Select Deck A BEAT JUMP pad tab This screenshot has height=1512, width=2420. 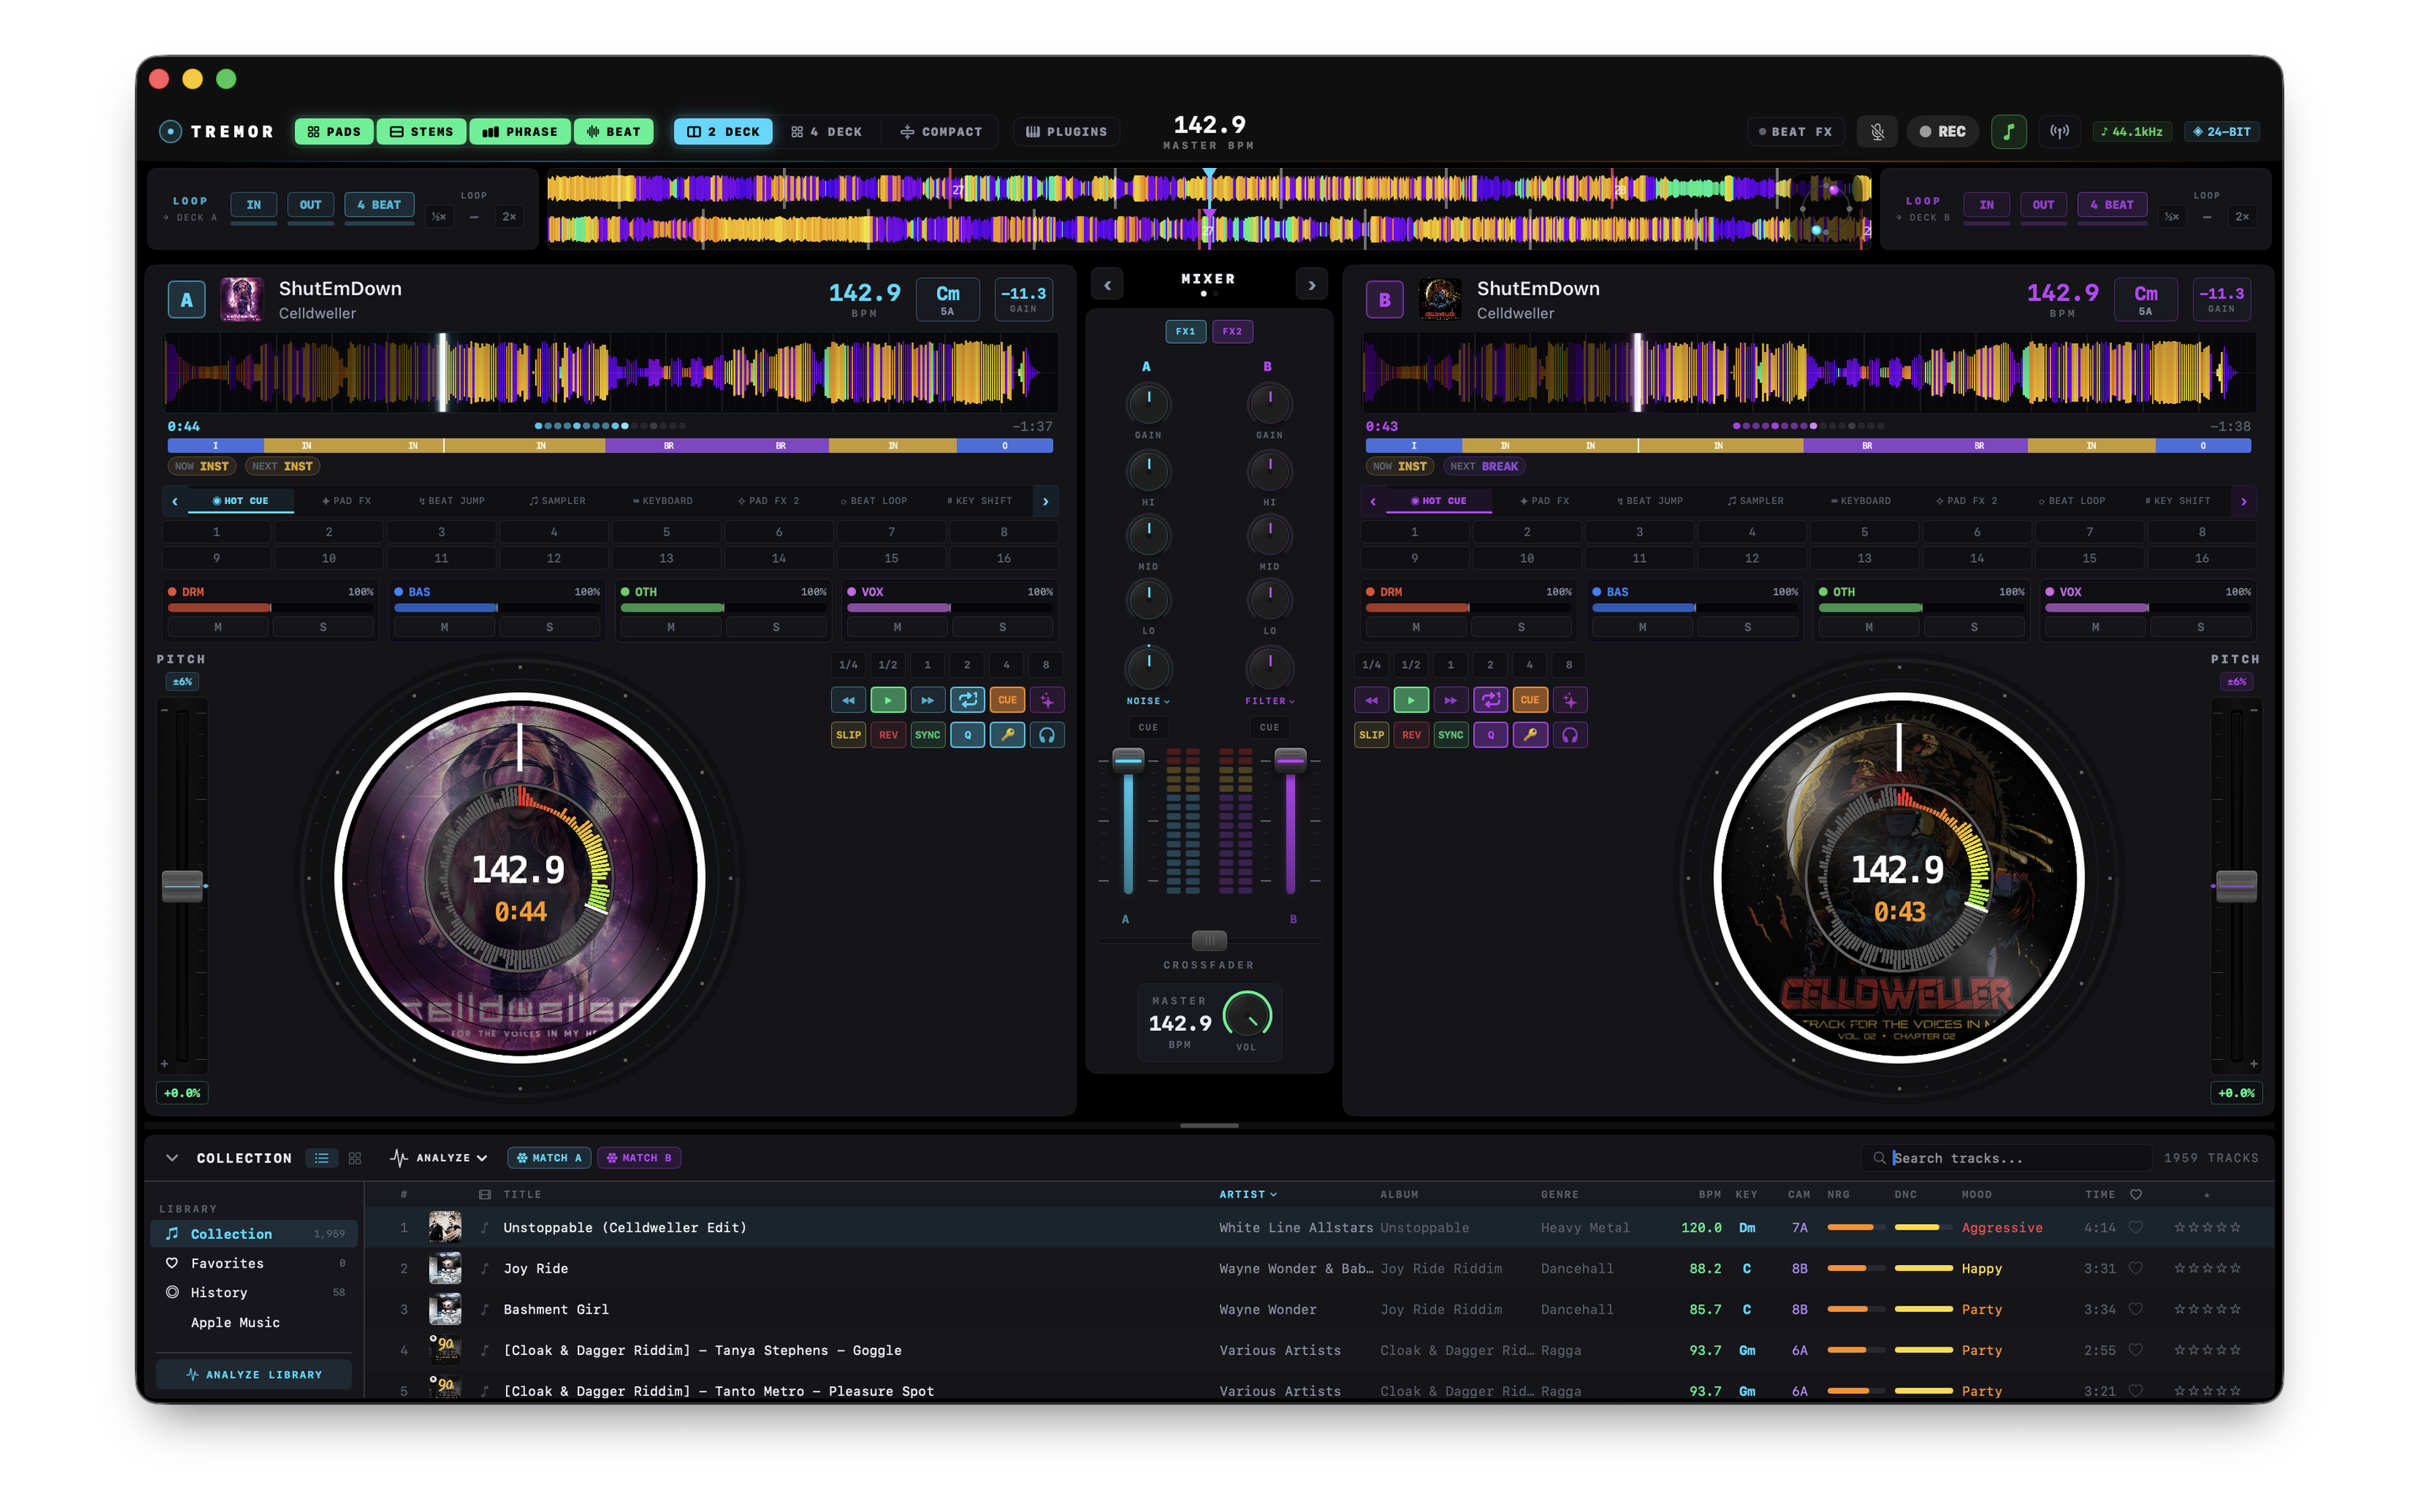click(451, 501)
